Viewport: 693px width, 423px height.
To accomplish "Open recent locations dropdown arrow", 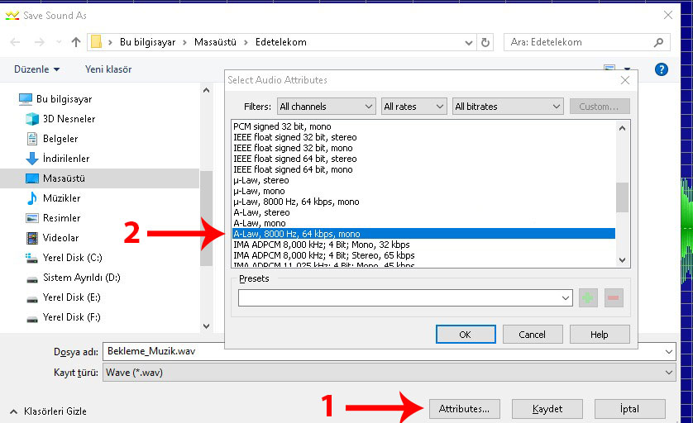I will point(59,42).
